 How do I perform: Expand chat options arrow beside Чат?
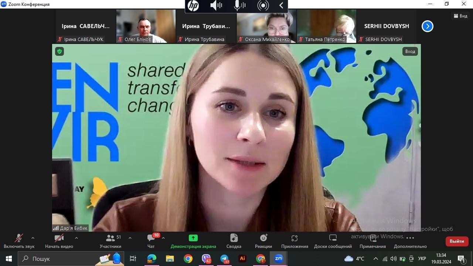163,238
